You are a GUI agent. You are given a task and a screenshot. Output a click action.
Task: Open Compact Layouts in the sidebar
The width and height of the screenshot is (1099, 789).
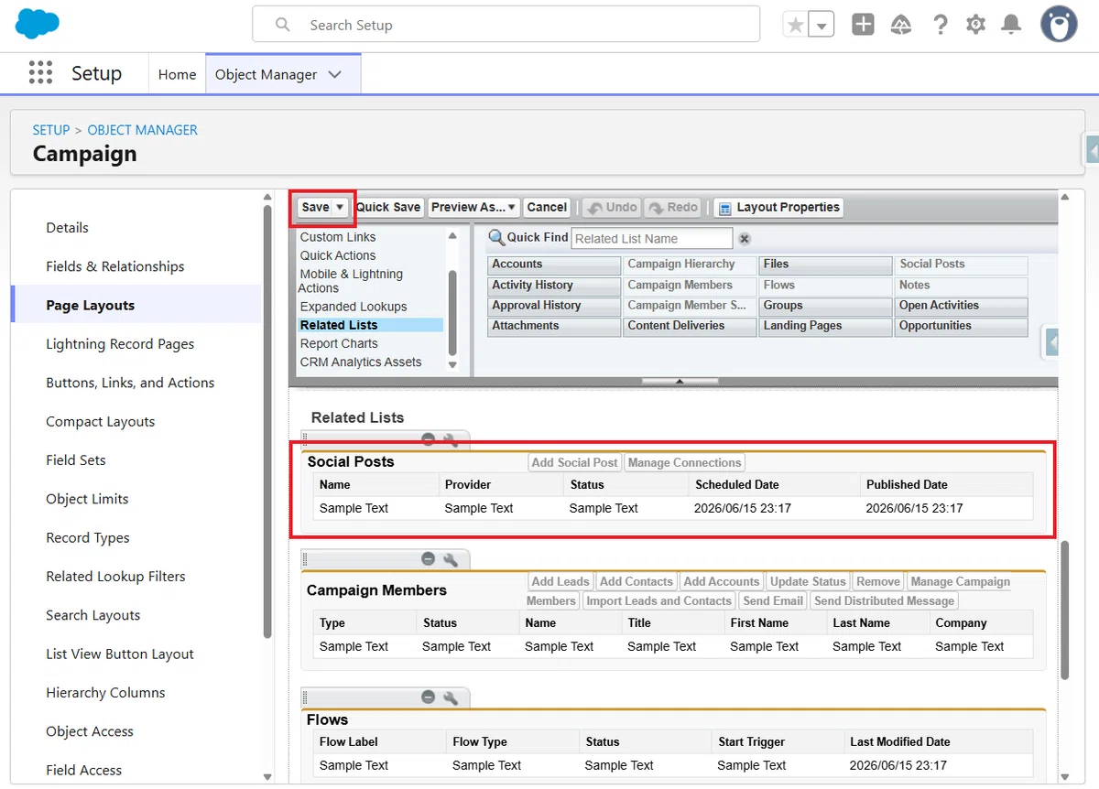point(101,422)
